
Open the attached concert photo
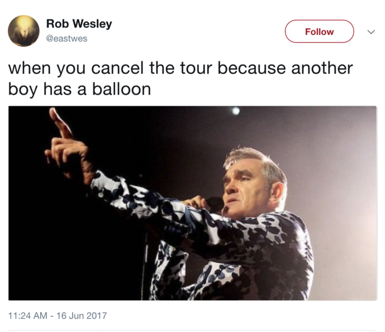tap(192, 203)
